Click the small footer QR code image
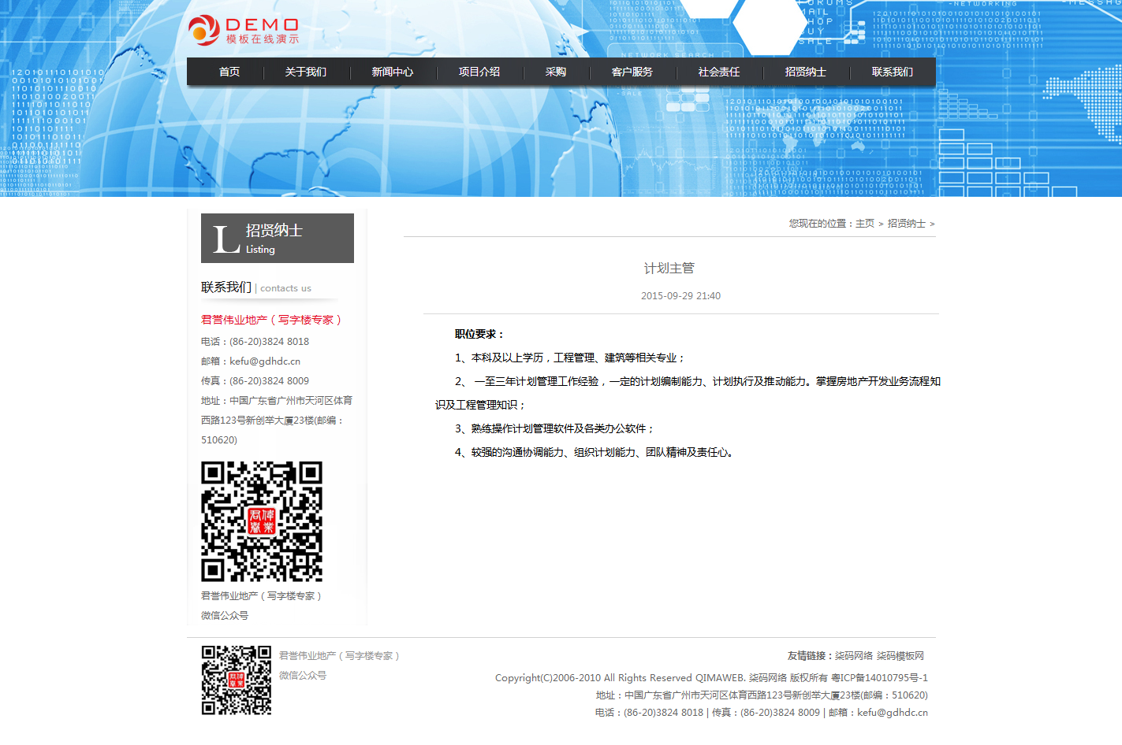1122x745 pixels. 237,680
